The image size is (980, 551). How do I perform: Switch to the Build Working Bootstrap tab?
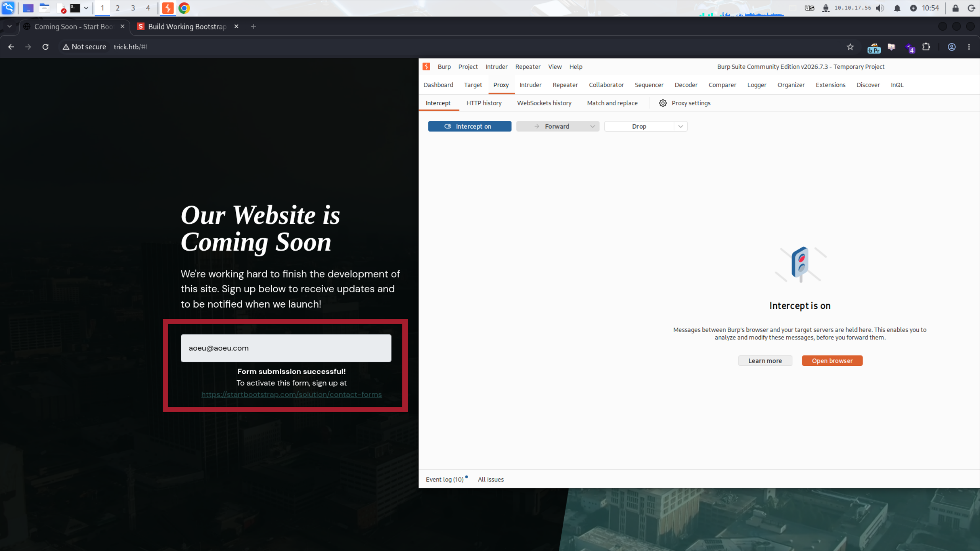(187, 26)
